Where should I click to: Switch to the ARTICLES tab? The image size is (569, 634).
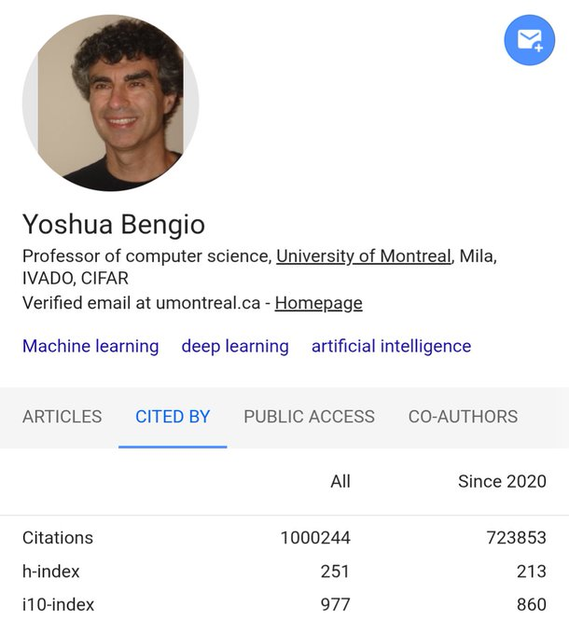point(62,417)
